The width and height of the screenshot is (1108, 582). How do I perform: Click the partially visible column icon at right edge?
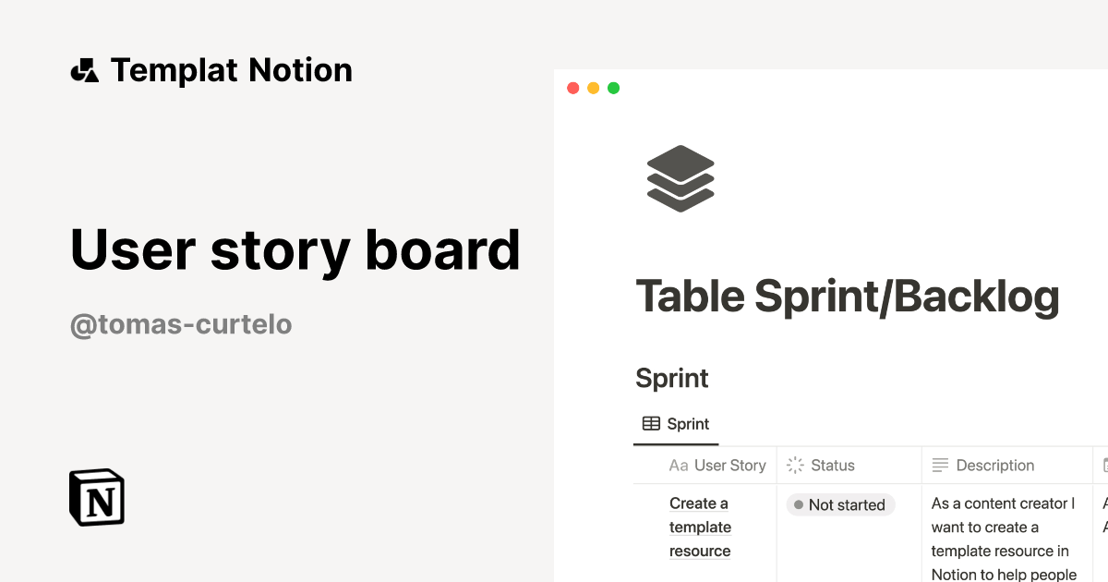coord(1101,465)
